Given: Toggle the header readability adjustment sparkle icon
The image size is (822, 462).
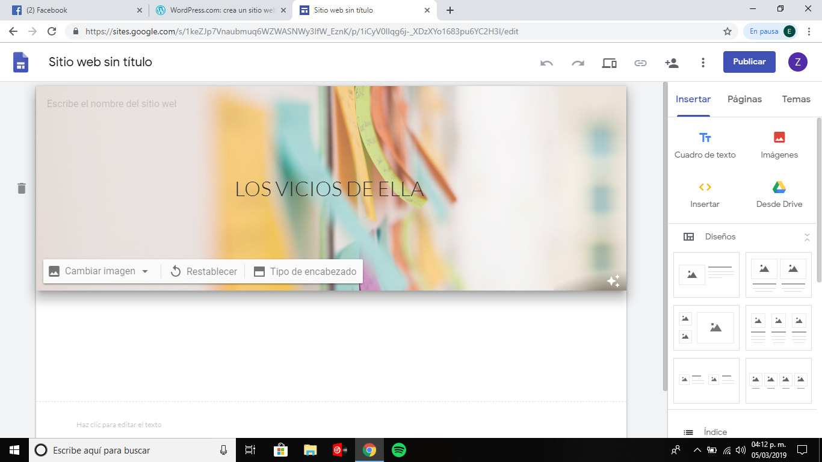Looking at the screenshot, I should [613, 281].
